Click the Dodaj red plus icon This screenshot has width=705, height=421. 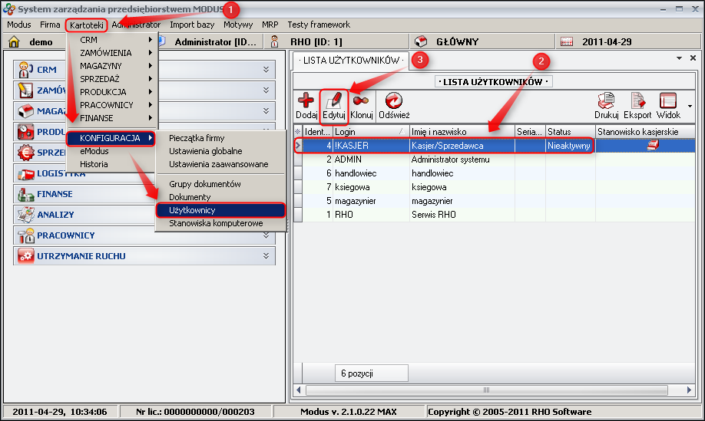coord(306,100)
